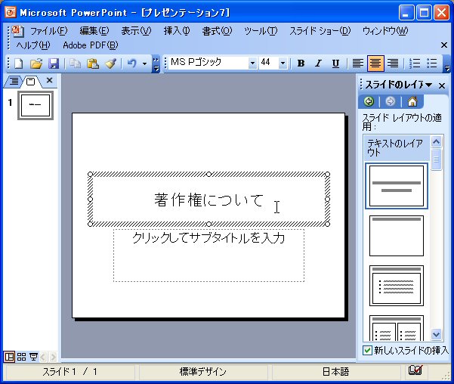Close the slides/outline pane
Viewport: 454px width, 384px height.
(50, 80)
